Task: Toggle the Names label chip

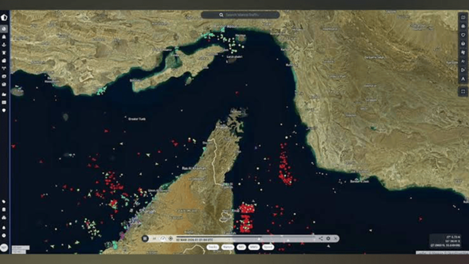Action: [x=227, y=247]
